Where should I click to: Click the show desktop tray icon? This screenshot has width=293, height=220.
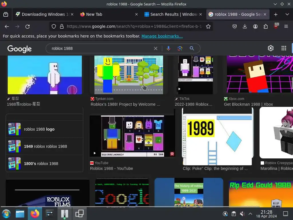coord(285,214)
